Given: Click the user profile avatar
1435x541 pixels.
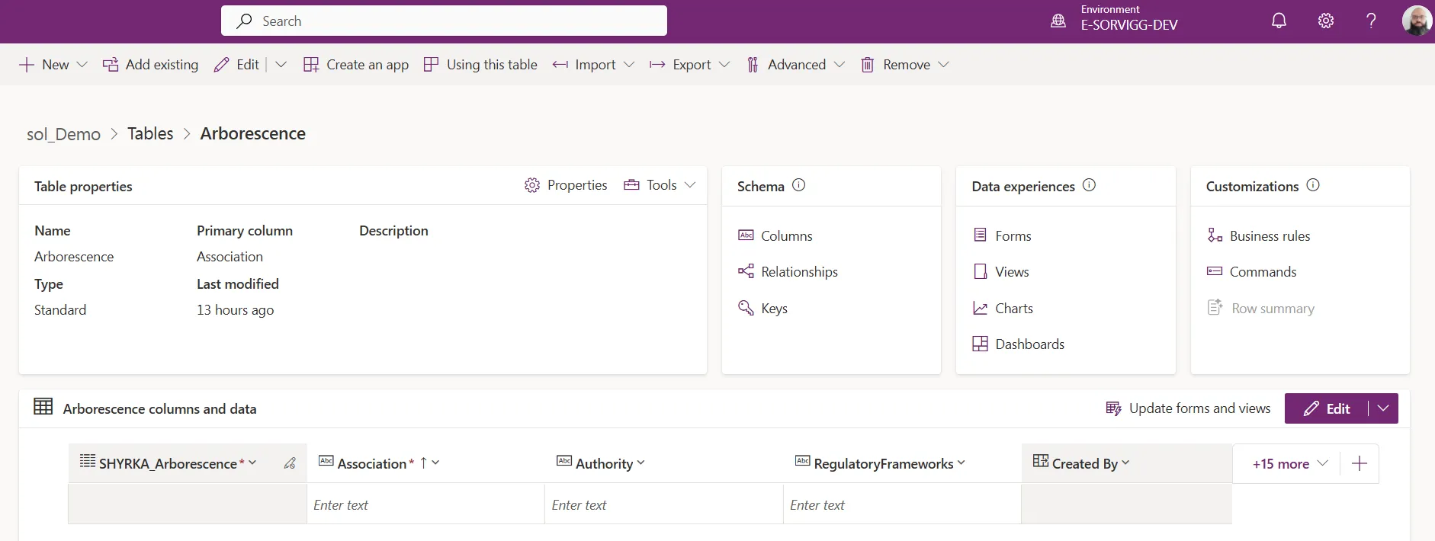Looking at the screenshot, I should [1417, 21].
